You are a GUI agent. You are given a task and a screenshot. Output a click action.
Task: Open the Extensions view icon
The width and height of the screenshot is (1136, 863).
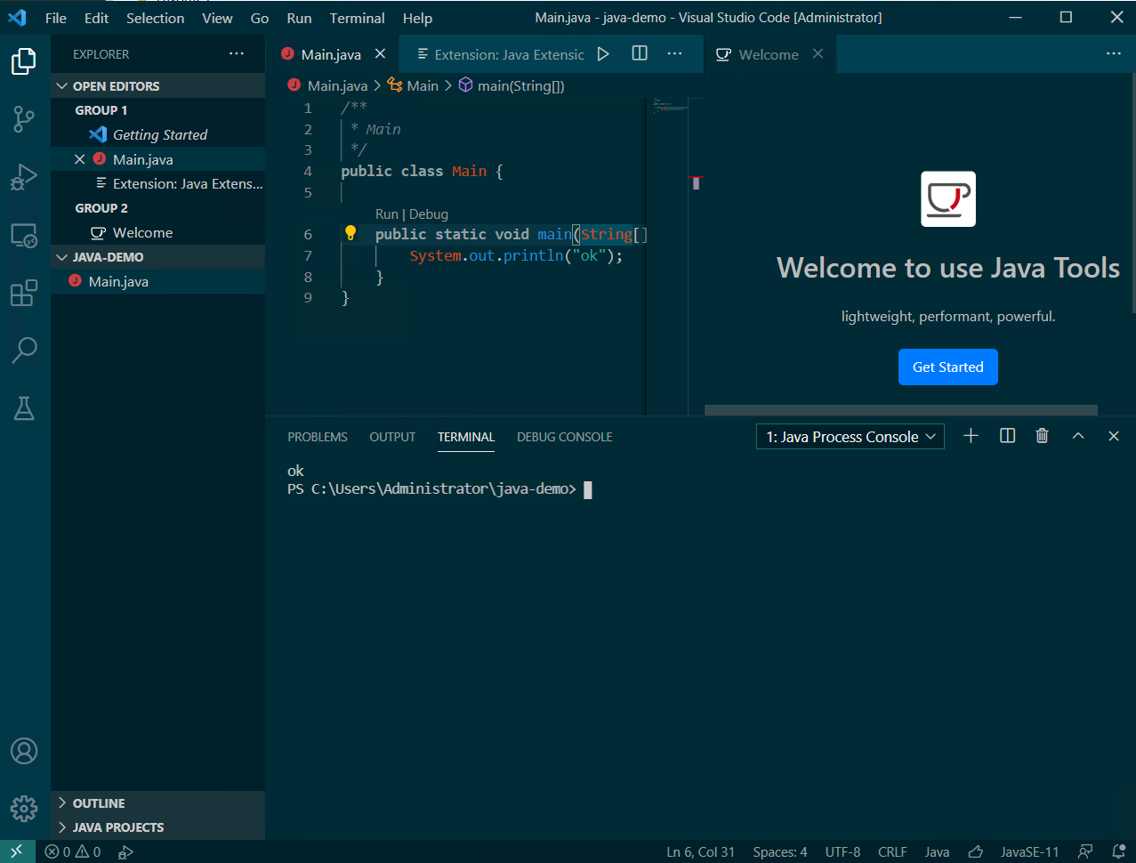point(24,293)
